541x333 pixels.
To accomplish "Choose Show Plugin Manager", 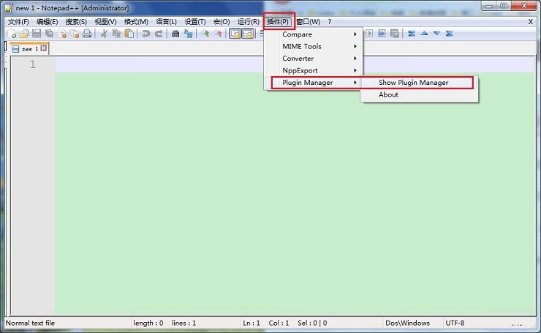I will coord(419,83).
